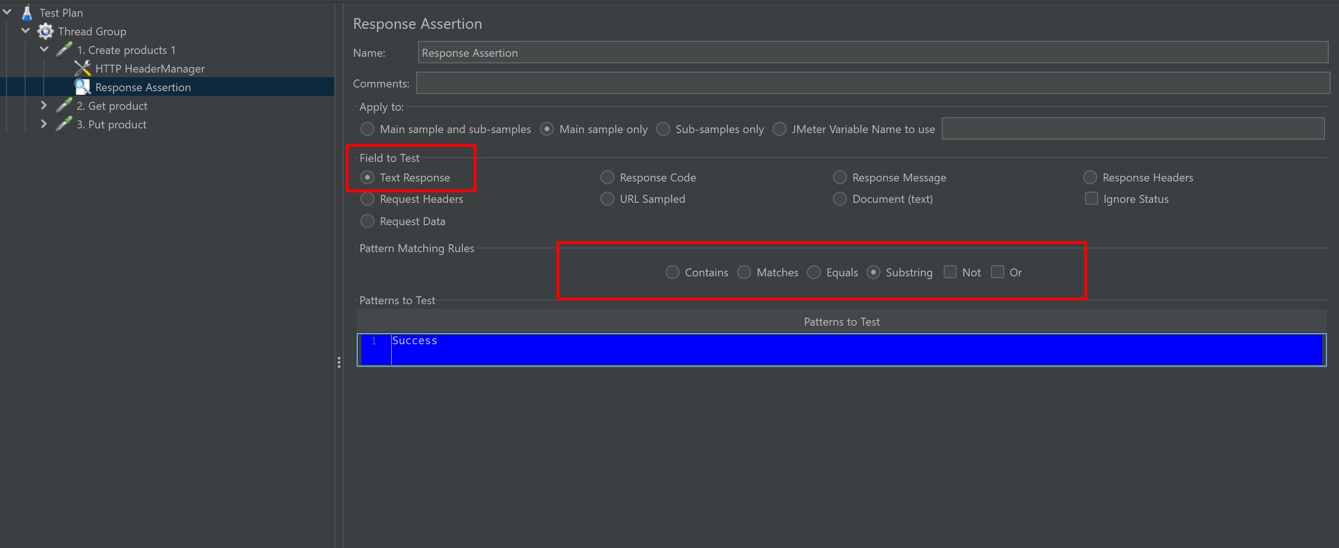The height and width of the screenshot is (548, 1339).
Task: Enable the Not checkbox
Action: coord(950,272)
